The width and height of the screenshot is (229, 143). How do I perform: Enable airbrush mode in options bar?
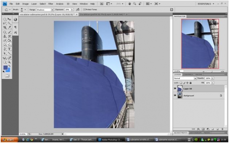78,10
